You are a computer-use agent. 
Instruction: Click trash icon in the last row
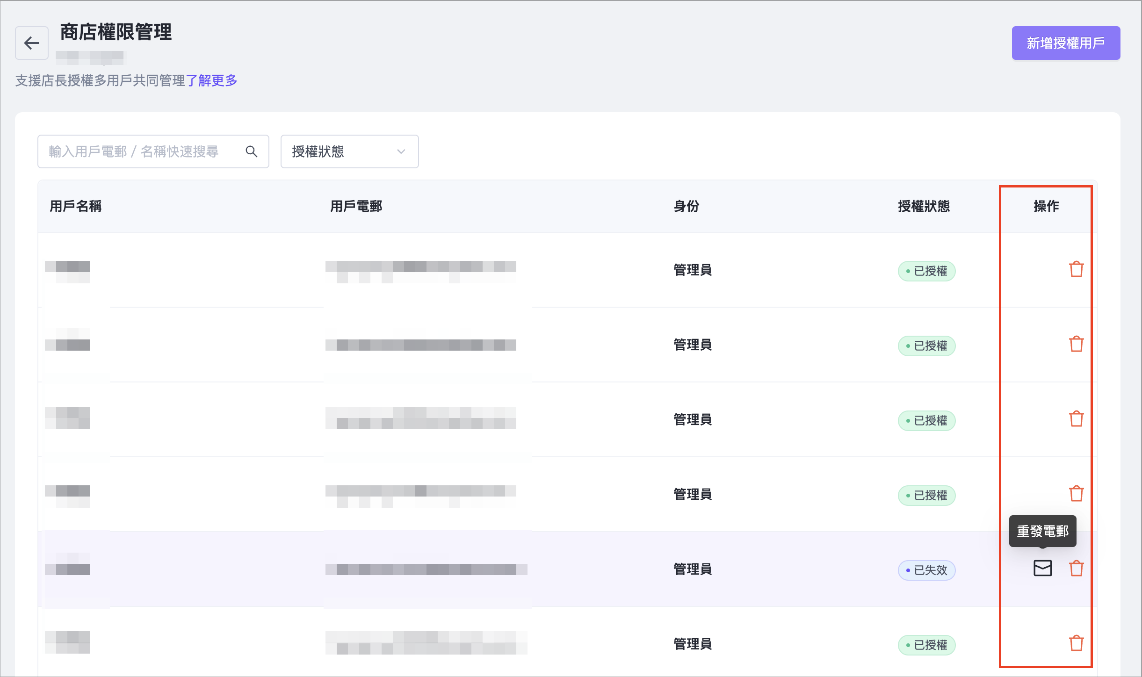[x=1076, y=643]
